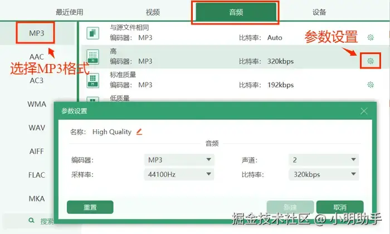
Task: Select MKA format in sidebar
Action: click(x=37, y=198)
